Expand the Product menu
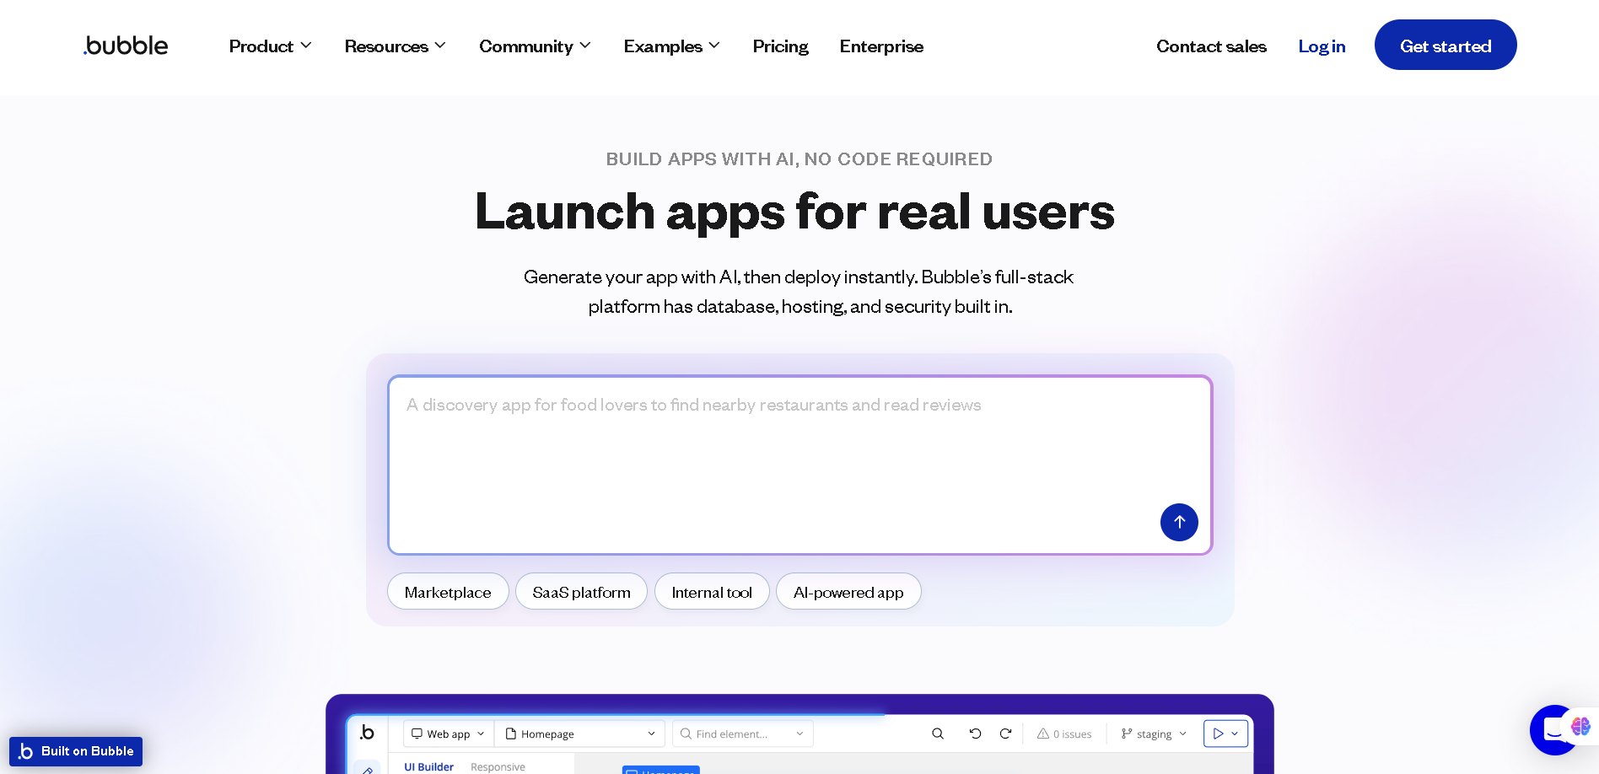 pos(270,46)
